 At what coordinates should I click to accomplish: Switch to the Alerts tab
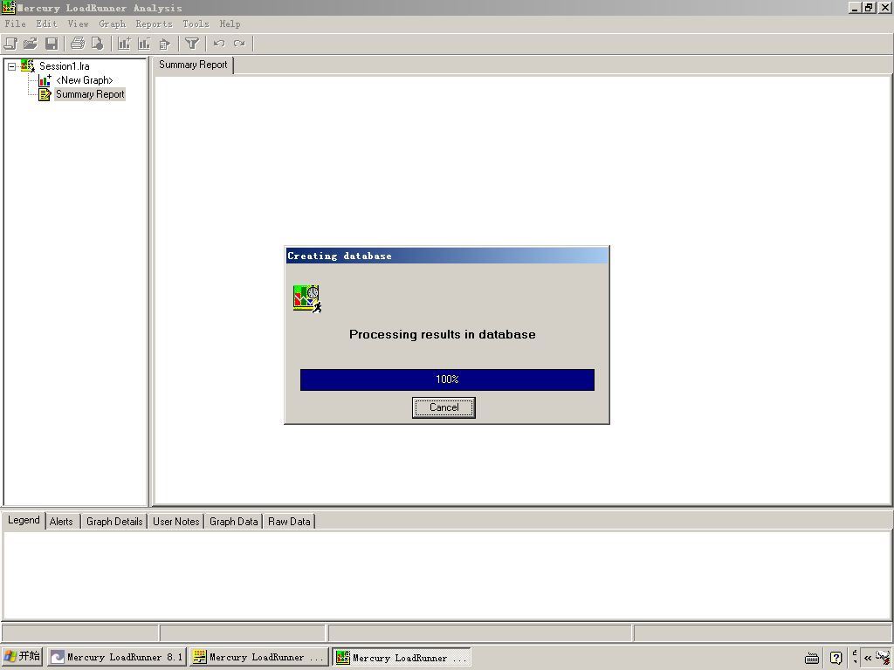tap(61, 522)
